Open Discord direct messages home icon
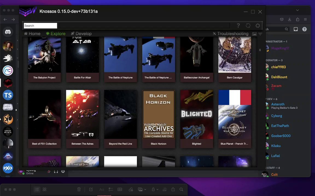Screen dimensions: 315x196 pyautogui.click(x=8, y=32)
